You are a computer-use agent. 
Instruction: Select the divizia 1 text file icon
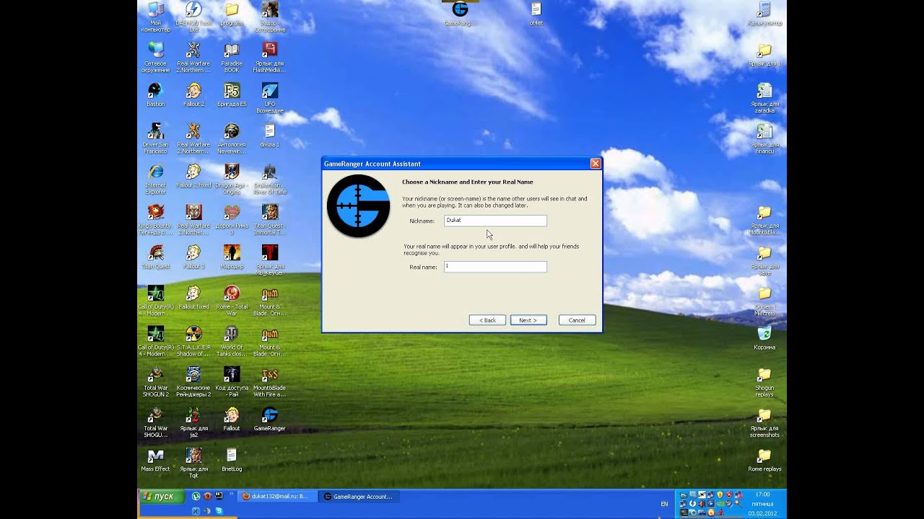269,136
